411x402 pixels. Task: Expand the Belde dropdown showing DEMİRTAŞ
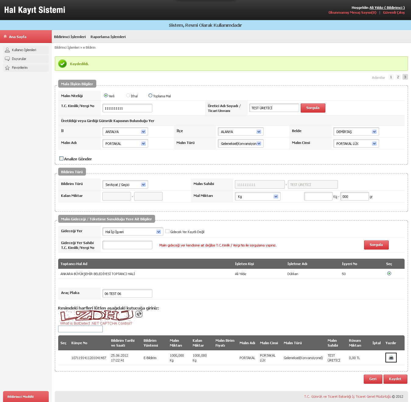click(x=356, y=131)
